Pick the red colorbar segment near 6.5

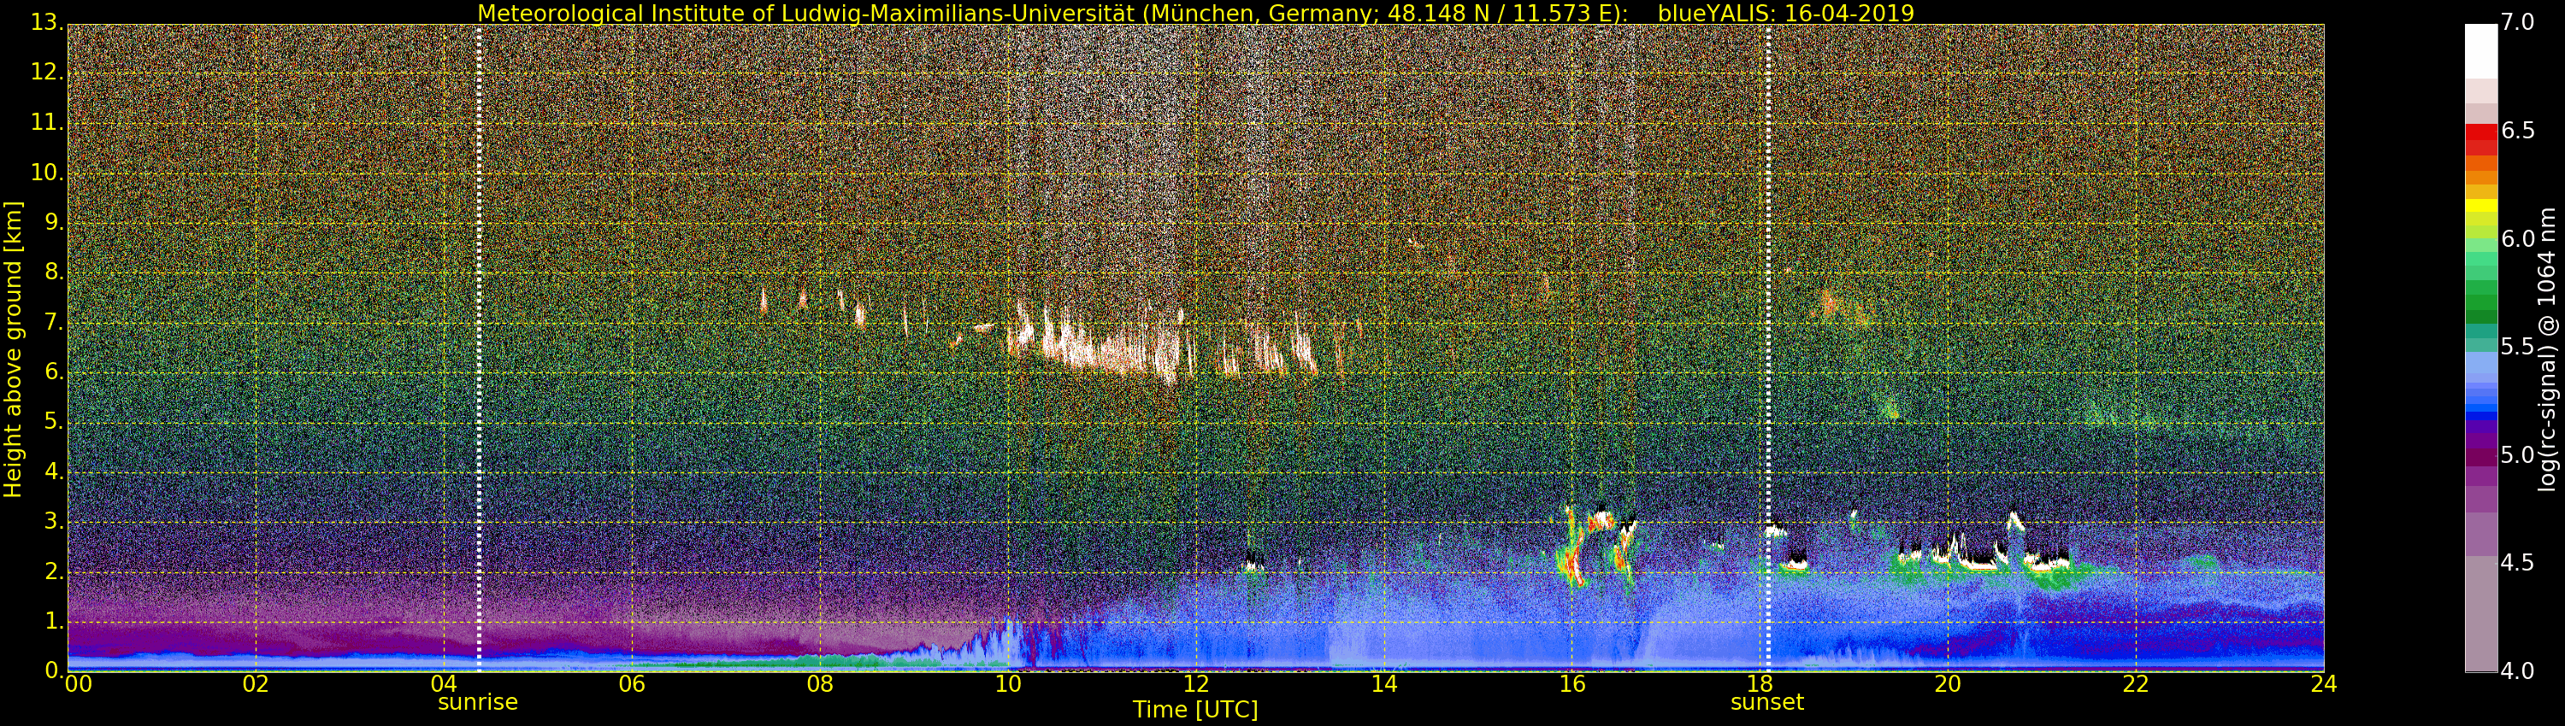pyautogui.click(x=2480, y=132)
